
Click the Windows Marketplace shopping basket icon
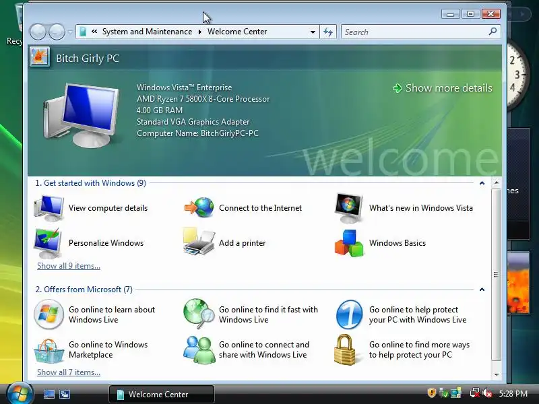click(49, 350)
